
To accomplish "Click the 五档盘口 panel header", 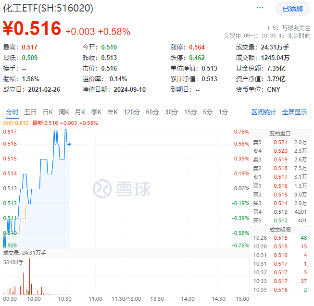I will 280,134.
